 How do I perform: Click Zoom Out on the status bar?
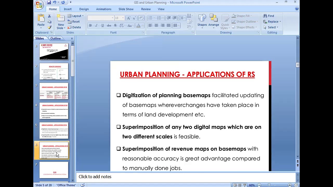coord(259,185)
